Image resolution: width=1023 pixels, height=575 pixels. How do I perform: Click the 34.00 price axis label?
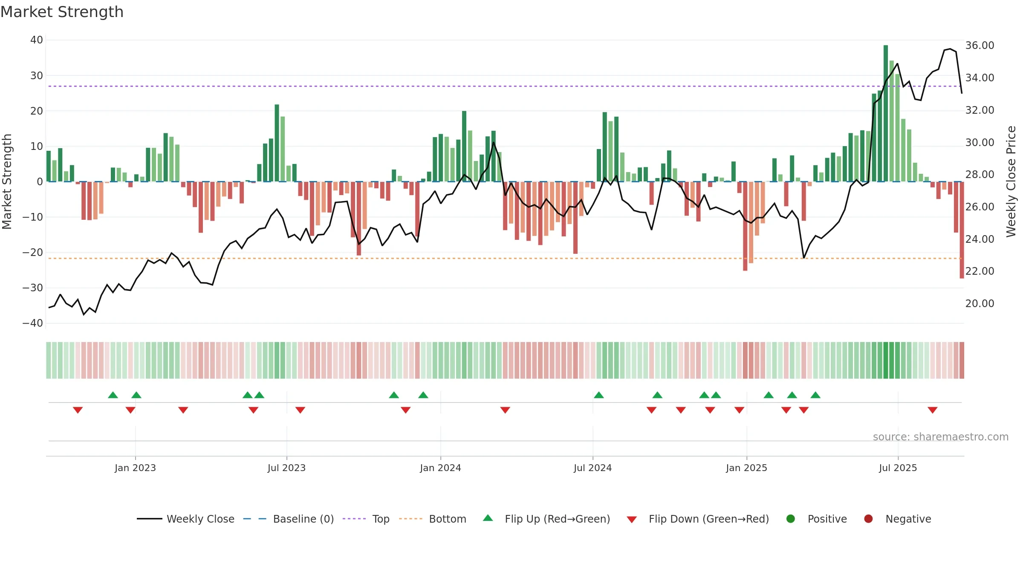980,78
